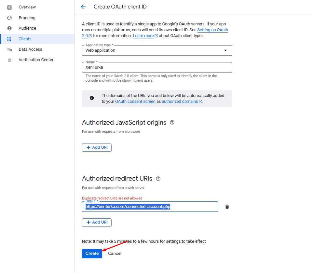Image resolution: width=313 pixels, height=273 pixels.
Task: Click the back arrow beside Create OAuth client ID
Action: click(x=83, y=7)
